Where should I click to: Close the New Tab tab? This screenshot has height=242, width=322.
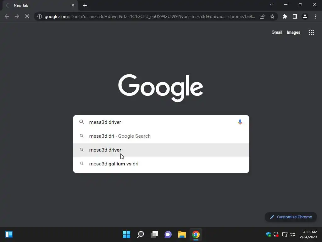(73, 5)
